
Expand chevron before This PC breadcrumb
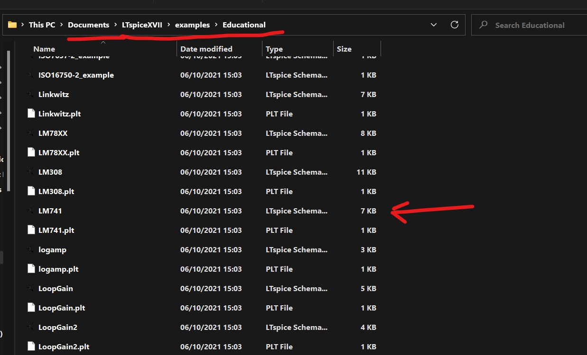[x=23, y=25]
